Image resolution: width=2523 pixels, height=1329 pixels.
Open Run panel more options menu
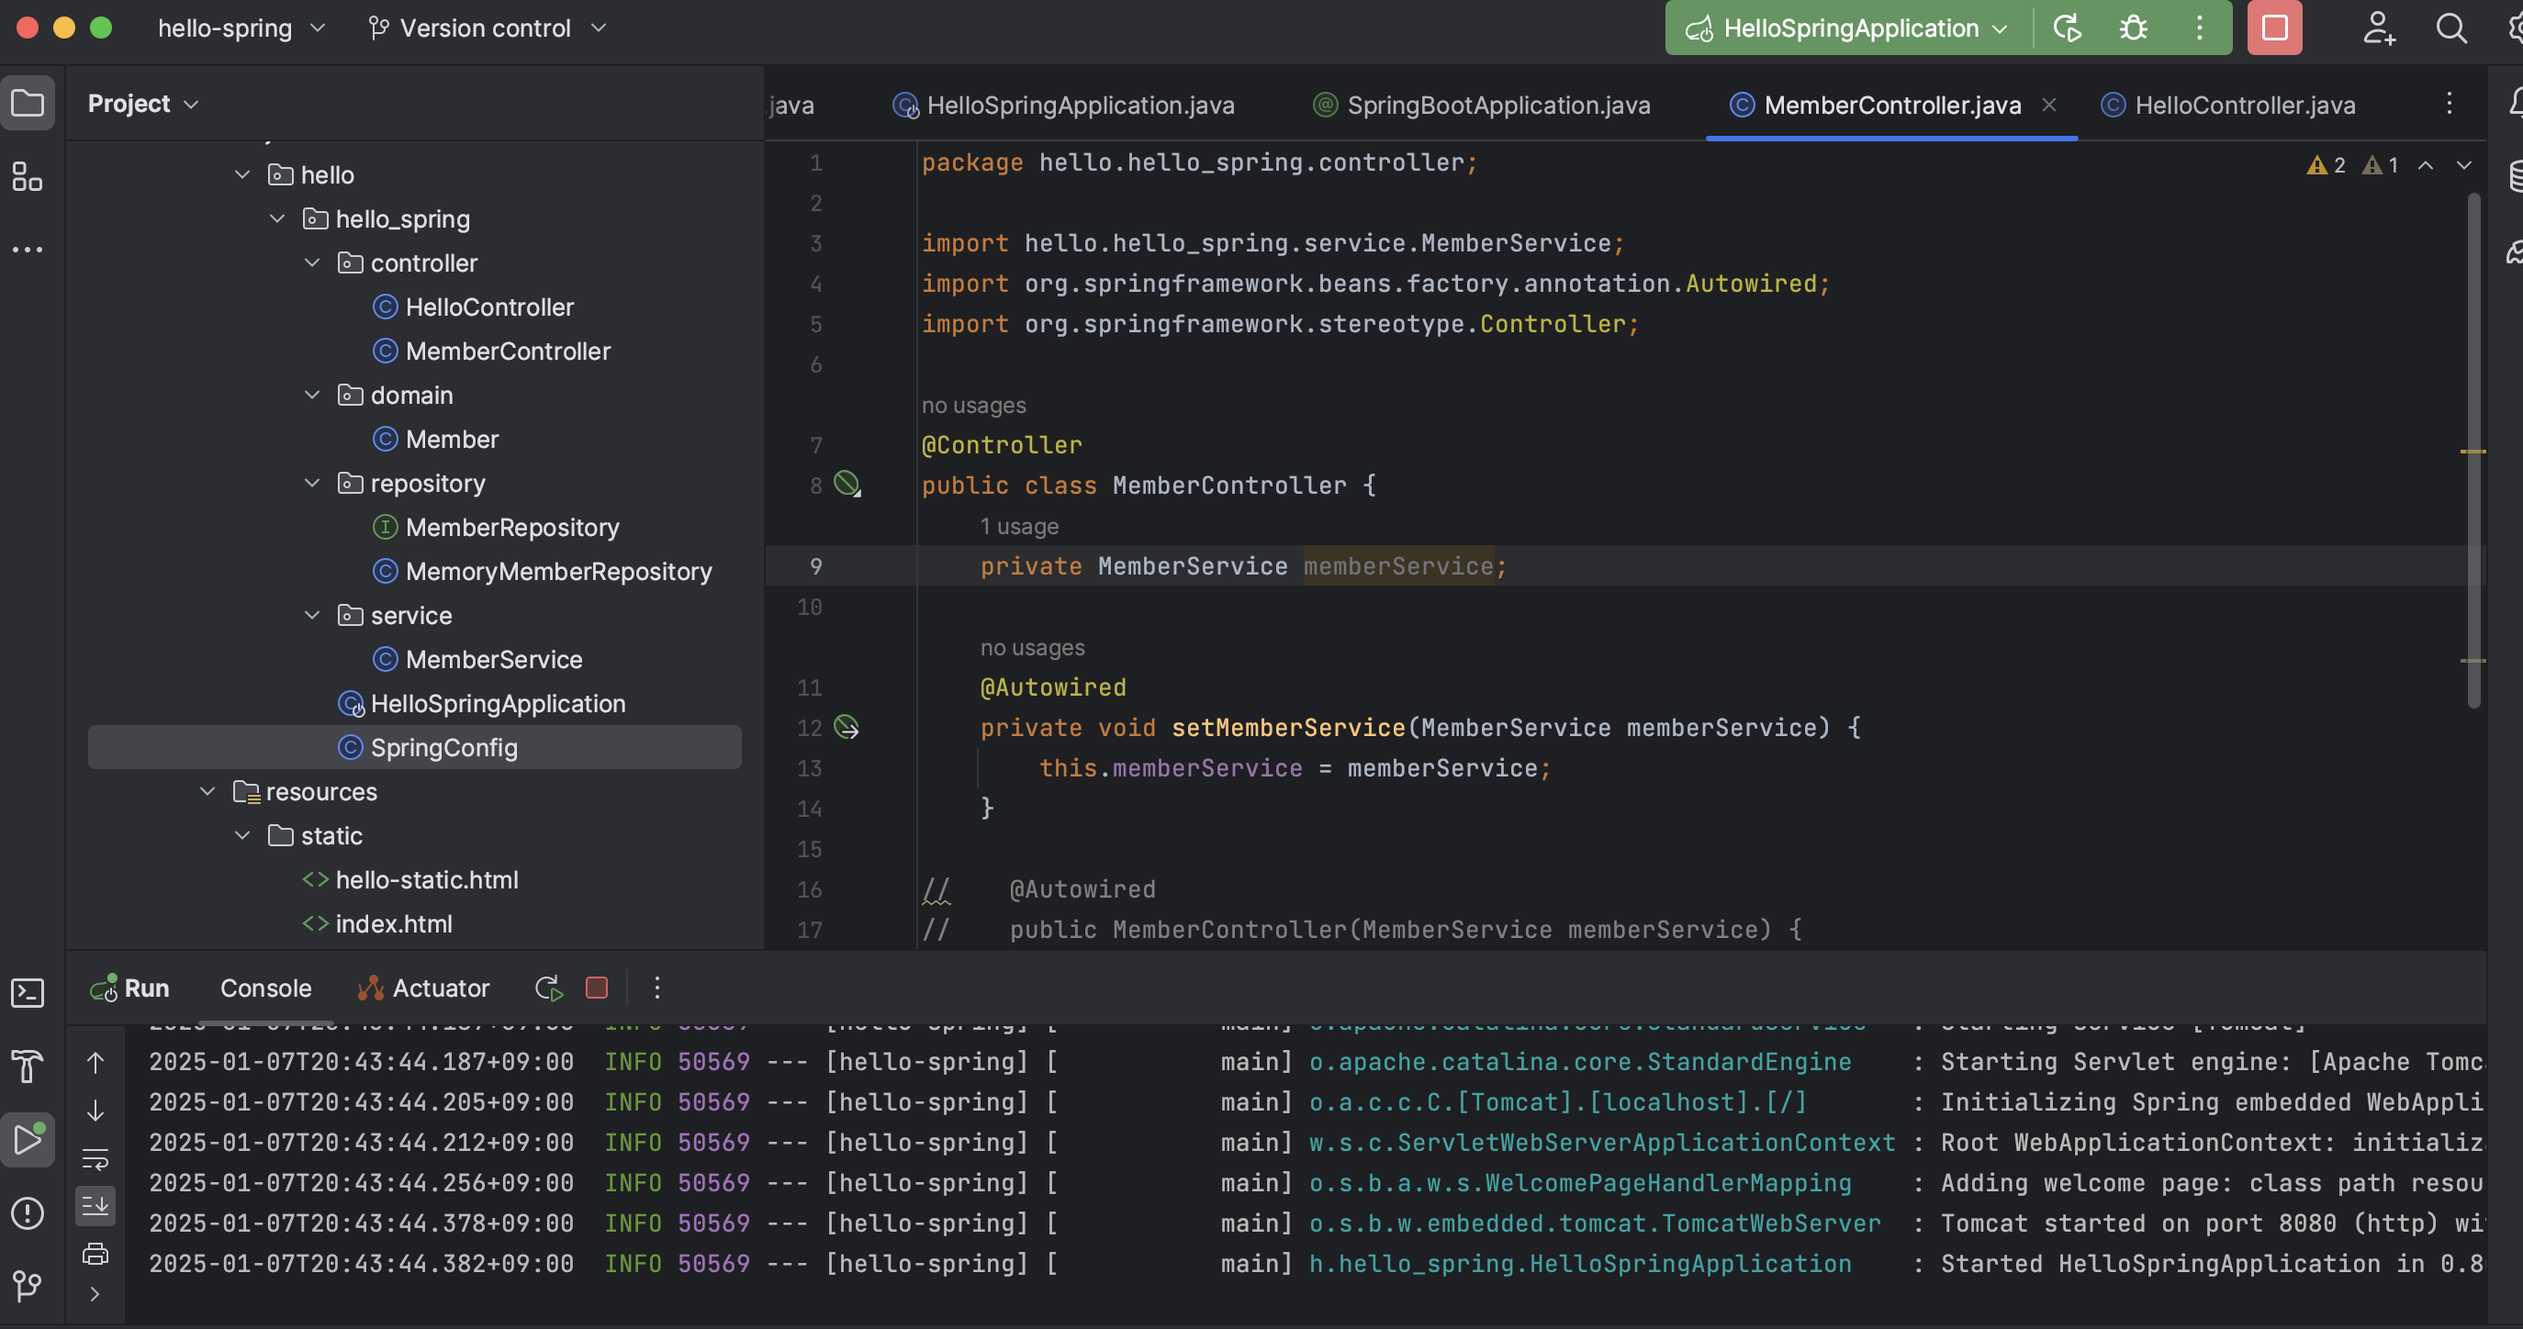(x=657, y=988)
